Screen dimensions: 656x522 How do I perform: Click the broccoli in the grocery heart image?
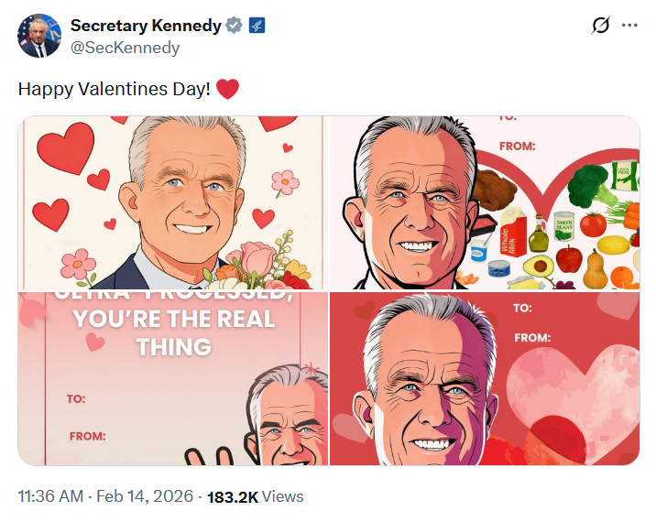pos(588,186)
